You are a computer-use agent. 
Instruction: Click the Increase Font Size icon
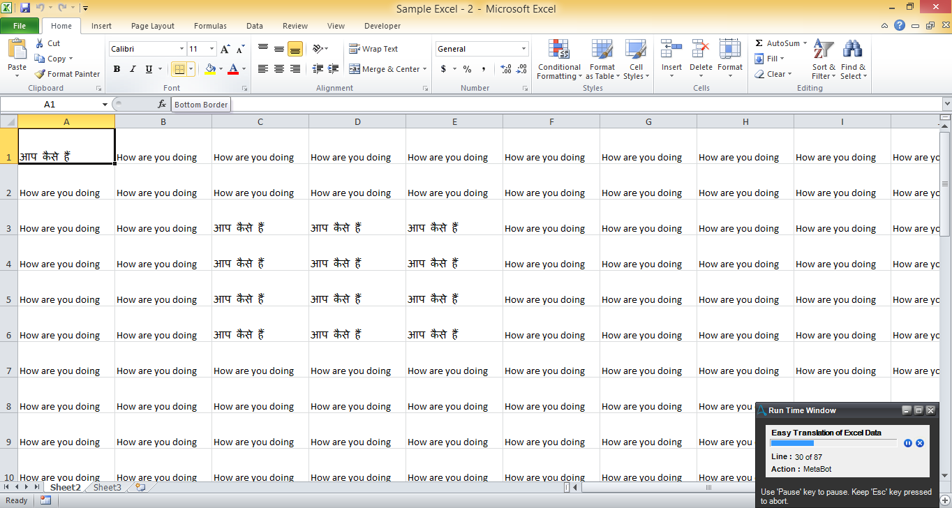point(225,49)
